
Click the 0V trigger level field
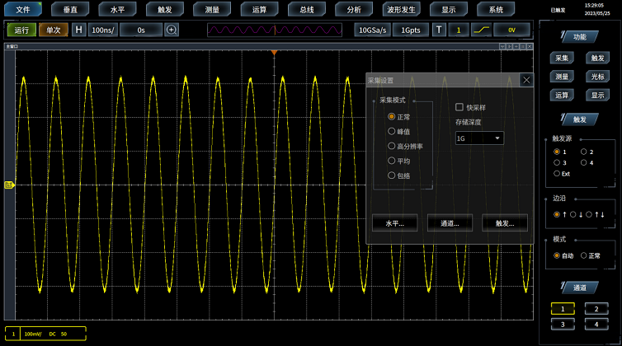[x=511, y=30]
